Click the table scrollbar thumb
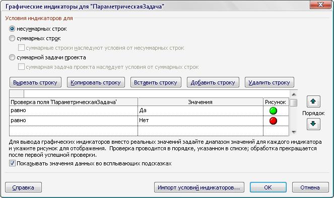 point(294,103)
